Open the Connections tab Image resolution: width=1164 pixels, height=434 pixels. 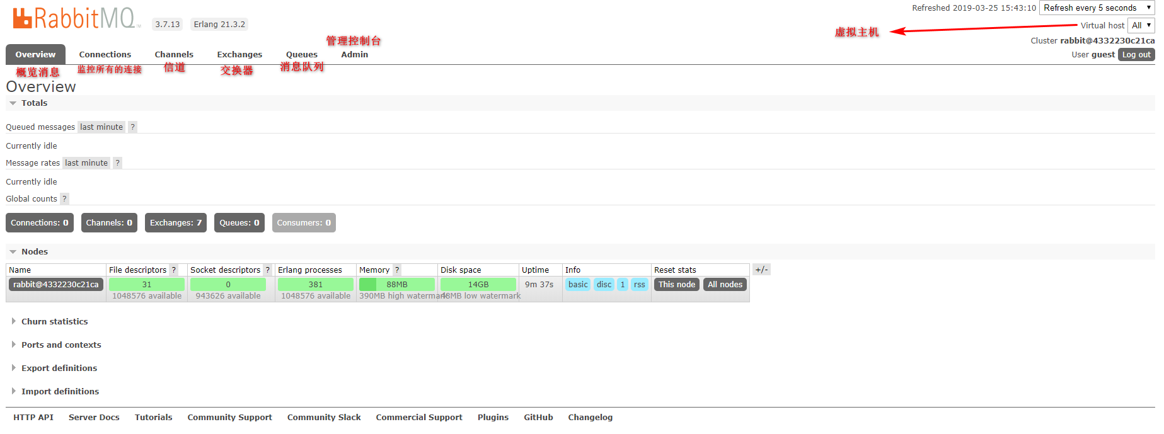105,55
